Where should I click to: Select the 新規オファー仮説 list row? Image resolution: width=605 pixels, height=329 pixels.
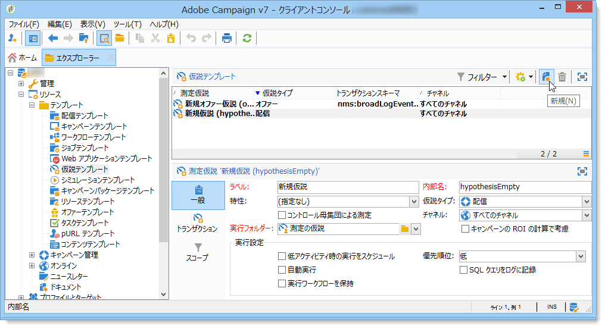381,104
